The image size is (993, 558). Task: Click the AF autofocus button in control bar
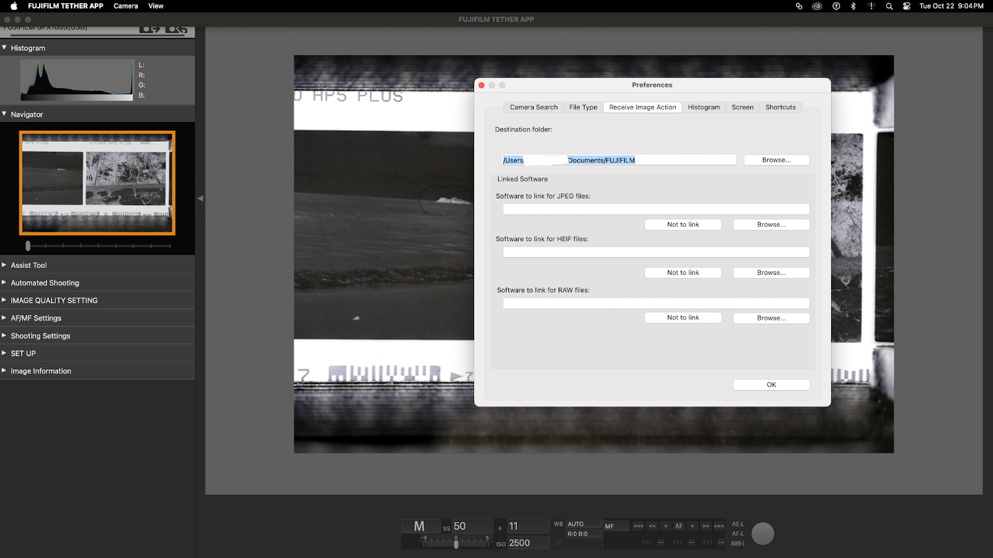click(679, 526)
